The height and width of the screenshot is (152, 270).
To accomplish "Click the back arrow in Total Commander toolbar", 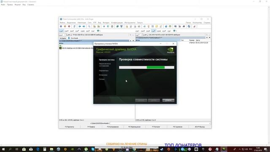I will click(x=80, y=26).
